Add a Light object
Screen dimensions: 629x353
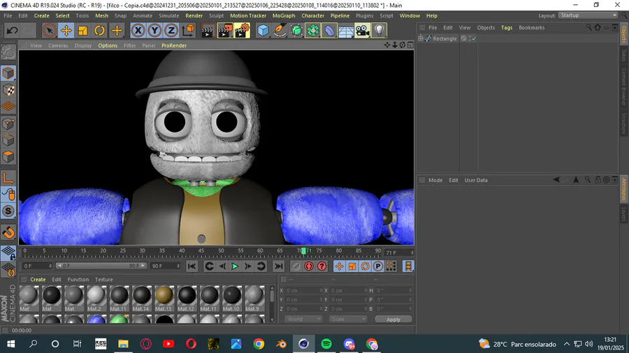[379, 31]
